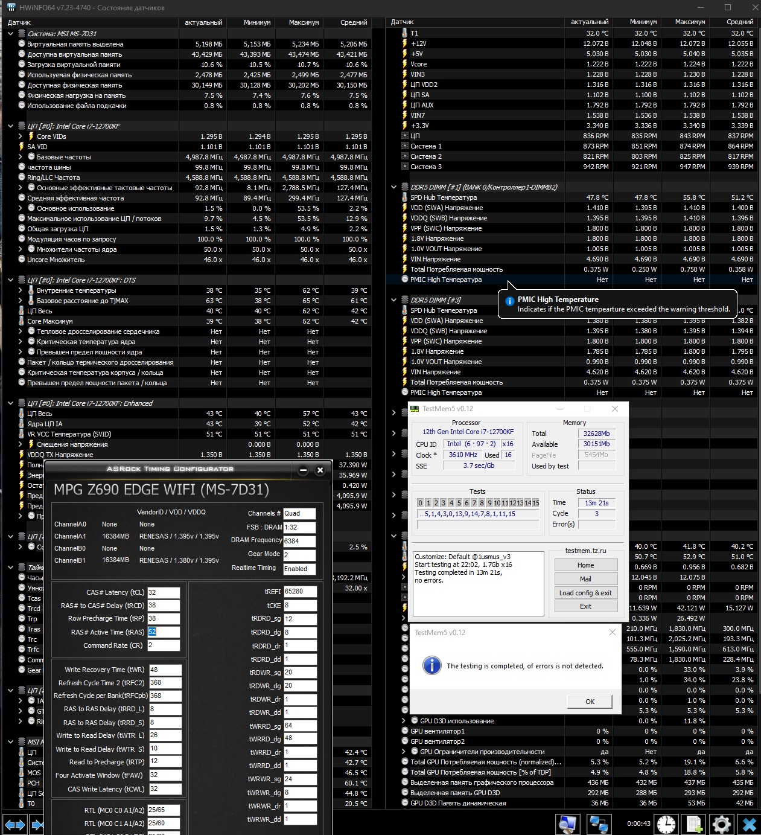Click left Минимум column header
Image resolution: width=761 pixels, height=835 pixels.
[250, 22]
